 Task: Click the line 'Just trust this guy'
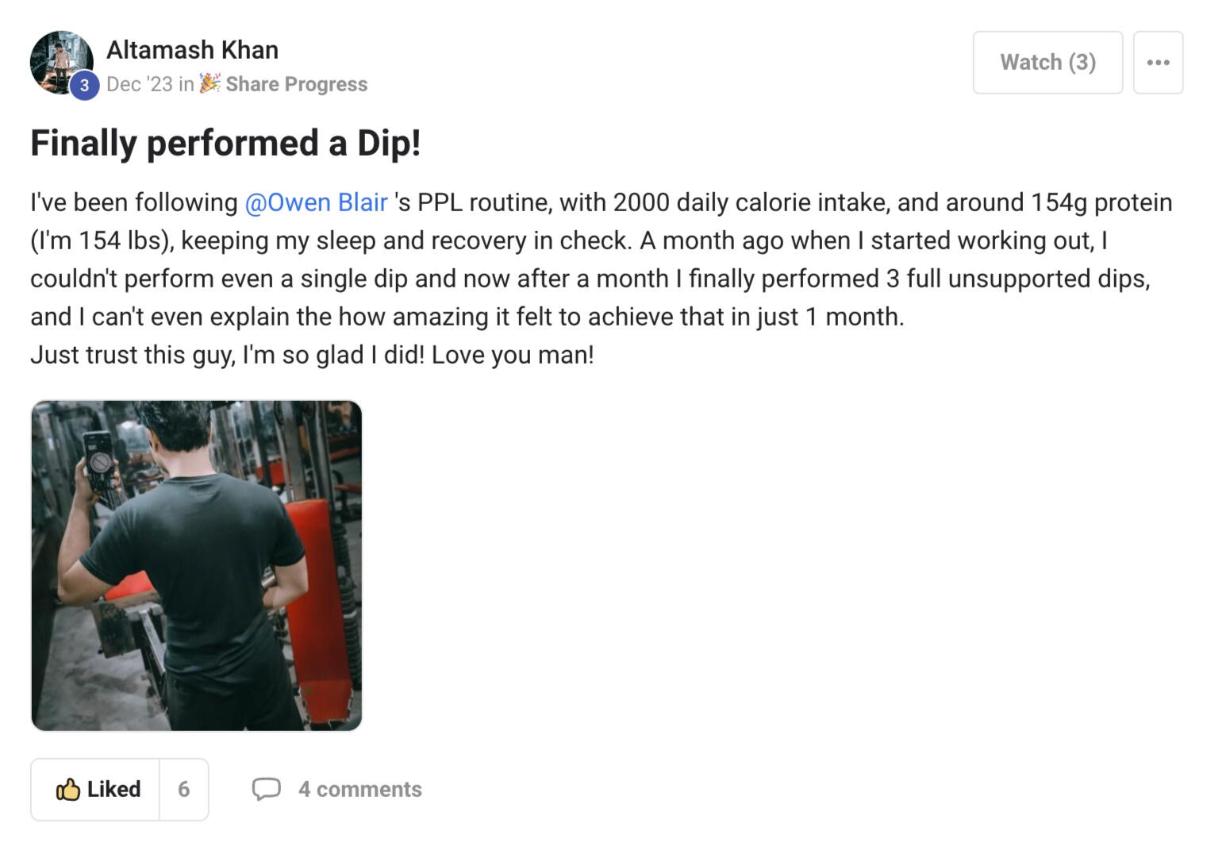tap(312, 355)
